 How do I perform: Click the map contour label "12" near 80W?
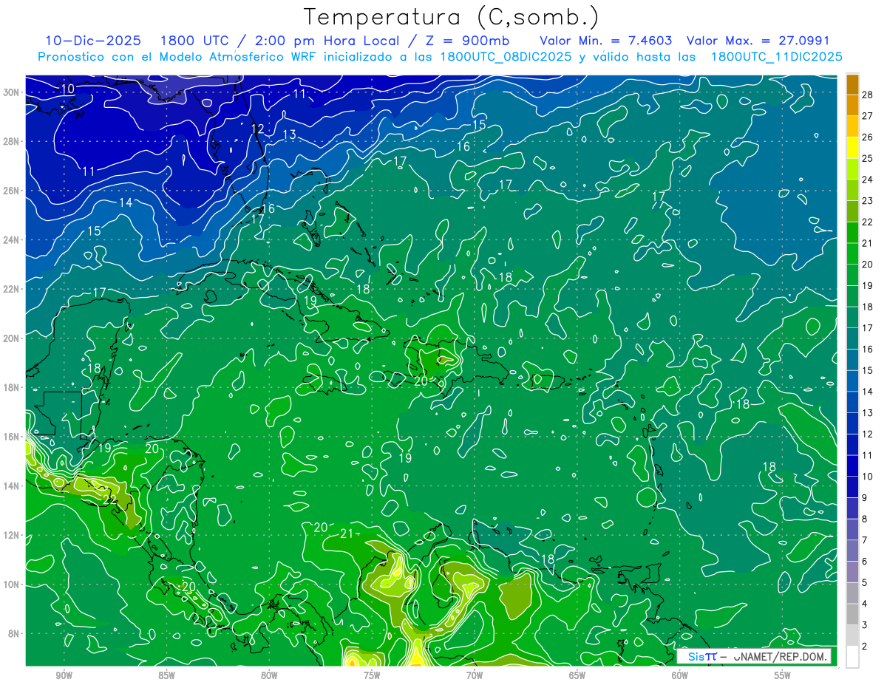[257, 129]
